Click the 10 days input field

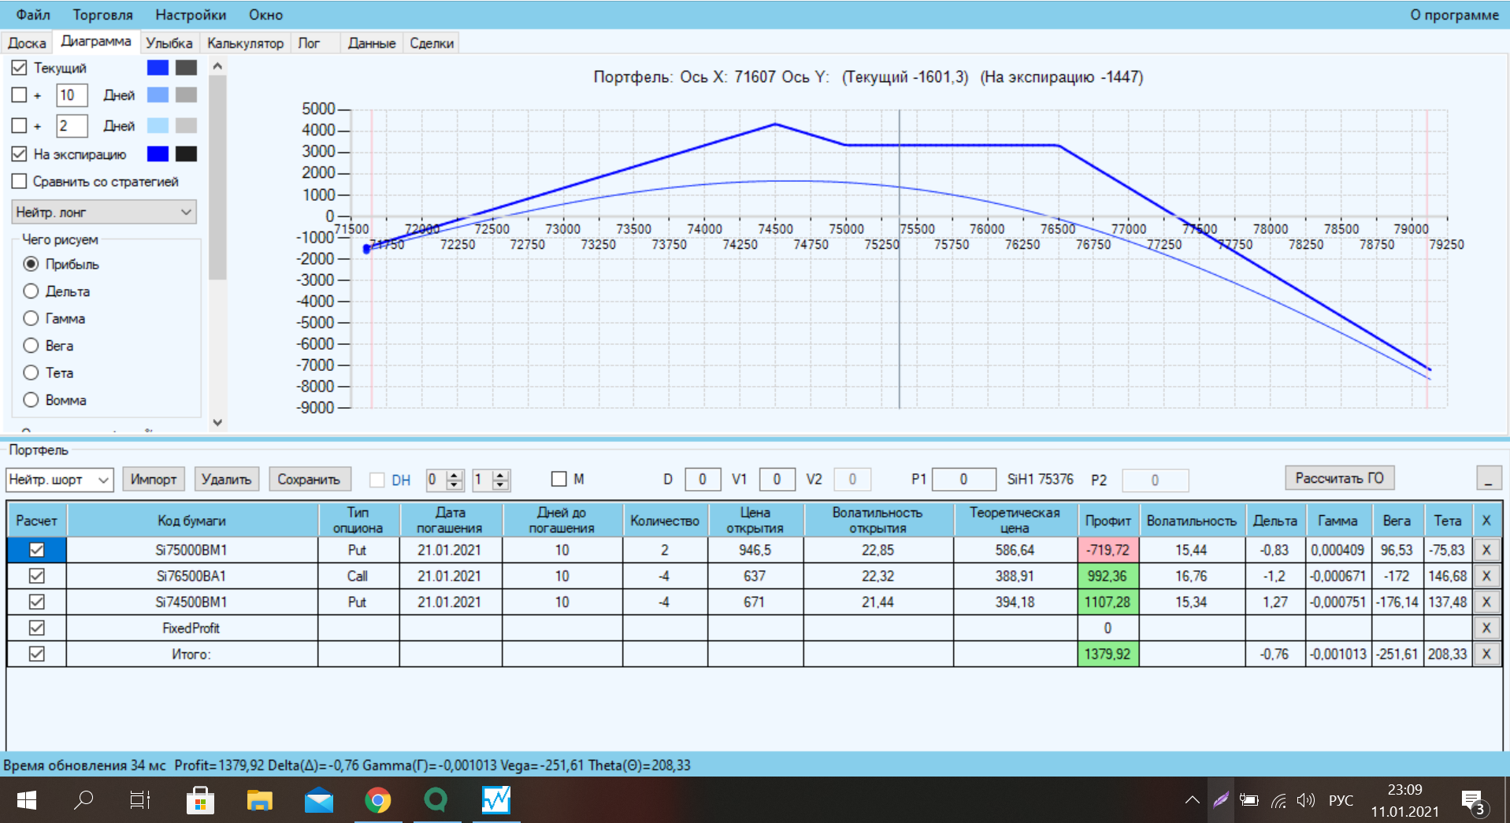(x=72, y=95)
